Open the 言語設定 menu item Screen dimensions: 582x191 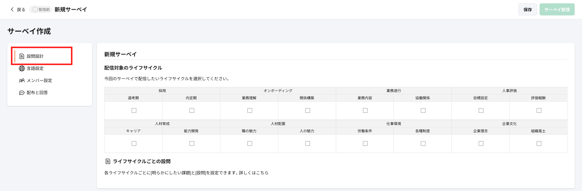pos(35,68)
